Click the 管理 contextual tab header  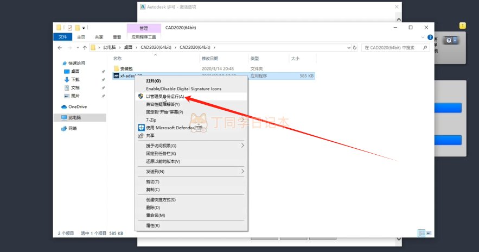pyautogui.click(x=144, y=28)
